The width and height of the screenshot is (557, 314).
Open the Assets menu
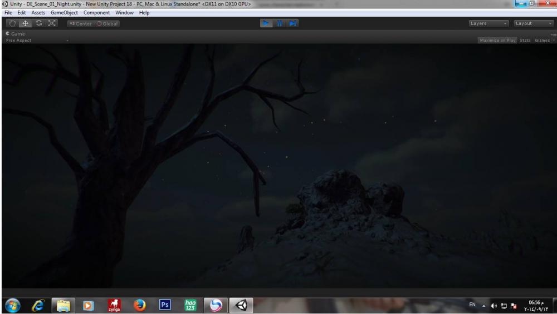pos(38,12)
